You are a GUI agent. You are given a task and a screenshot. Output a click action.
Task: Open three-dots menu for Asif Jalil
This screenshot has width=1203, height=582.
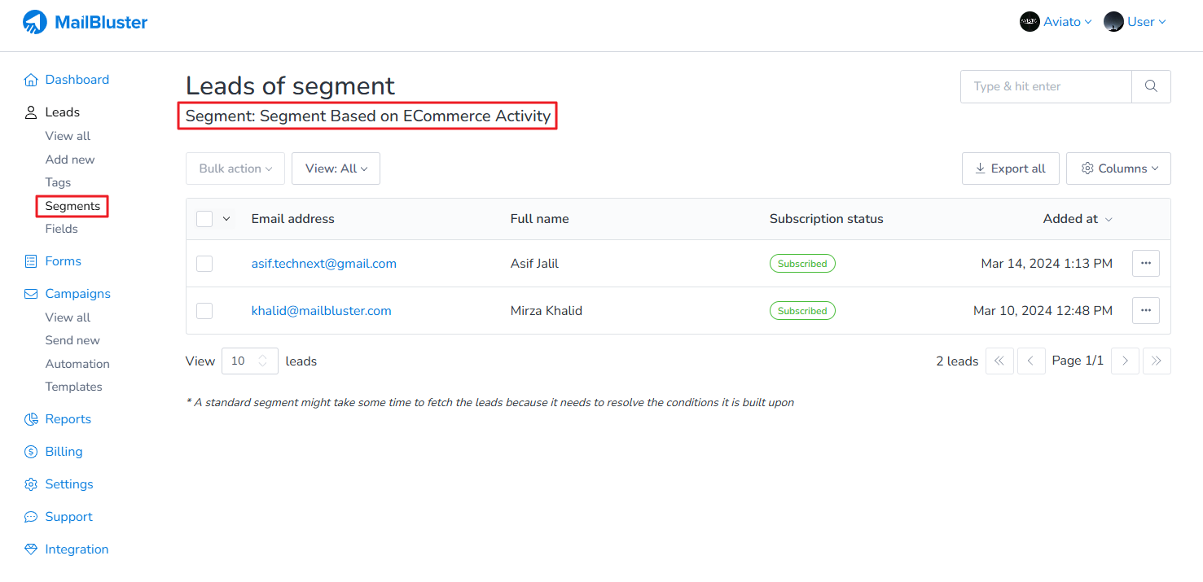(1145, 264)
